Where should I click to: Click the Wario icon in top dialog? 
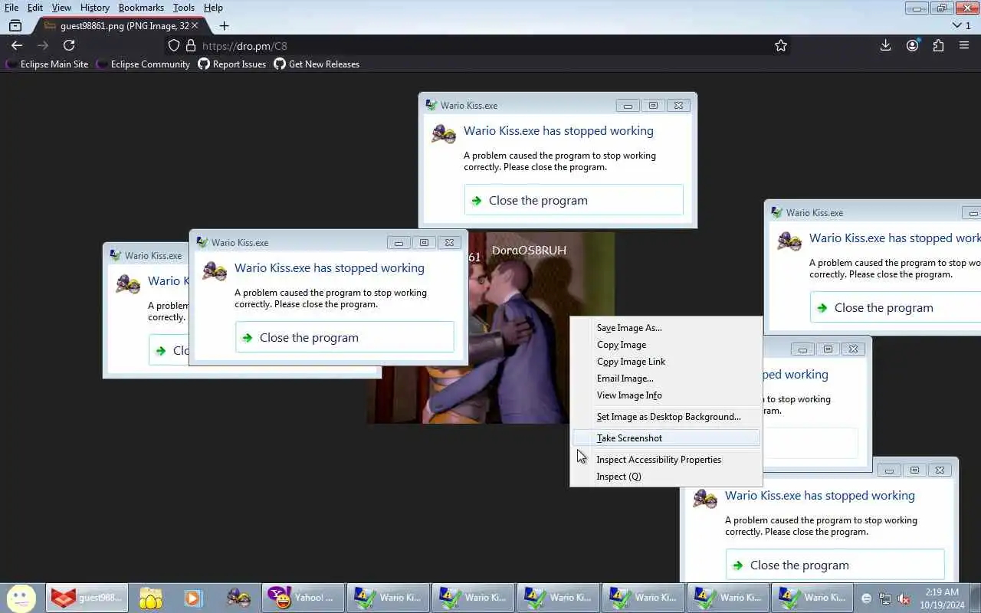(444, 133)
